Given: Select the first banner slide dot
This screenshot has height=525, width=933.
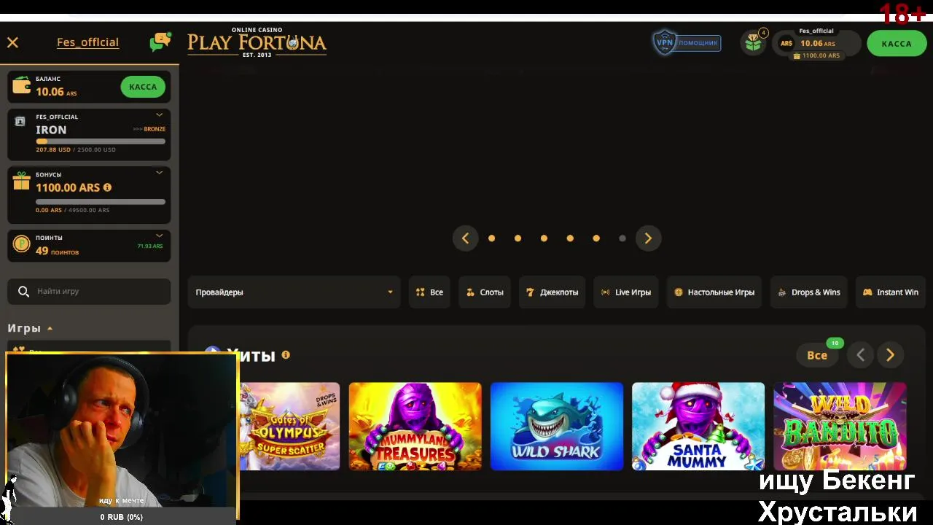Looking at the screenshot, I should click(x=491, y=238).
